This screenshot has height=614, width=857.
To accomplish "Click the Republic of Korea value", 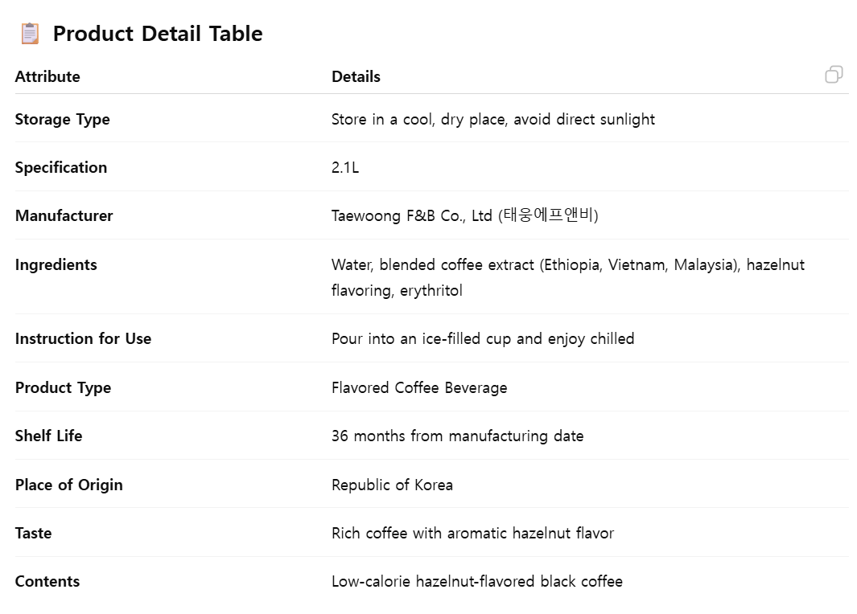I will click(x=392, y=485).
